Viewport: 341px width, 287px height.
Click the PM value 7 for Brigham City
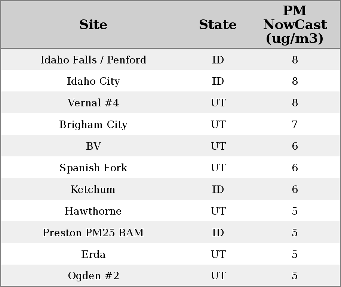(x=295, y=125)
